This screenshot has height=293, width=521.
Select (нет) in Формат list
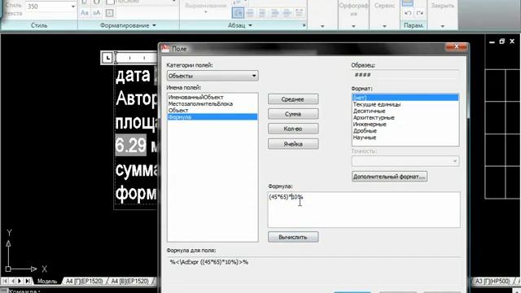pos(405,98)
